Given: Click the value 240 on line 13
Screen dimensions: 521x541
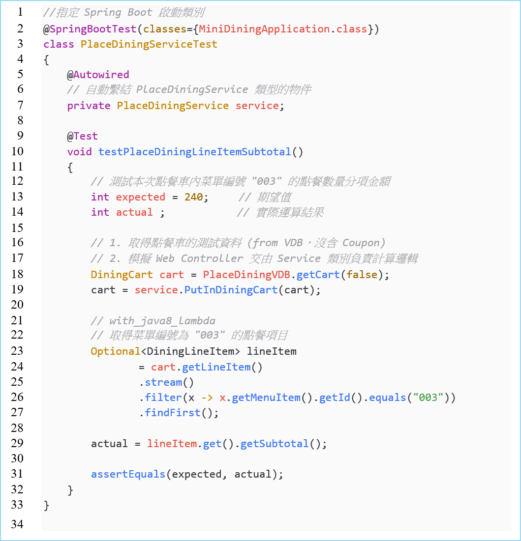Looking at the screenshot, I should point(193,197).
